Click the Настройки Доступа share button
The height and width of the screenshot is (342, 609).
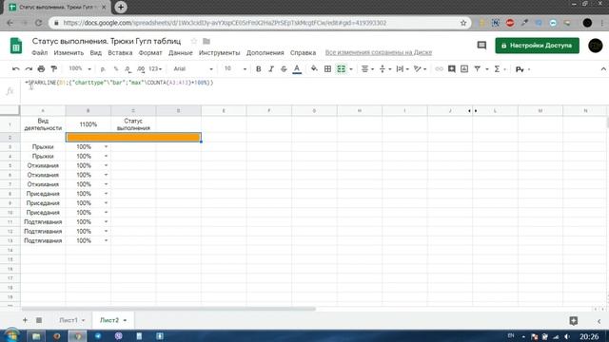tap(537, 46)
